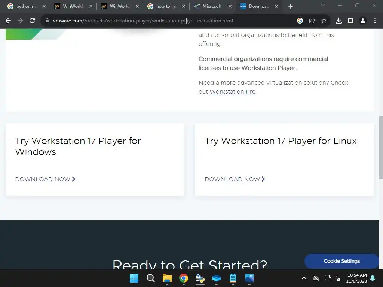The width and height of the screenshot is (383, 287).
Task: Open Google icon in the address bar
Action: coord(300,21)
